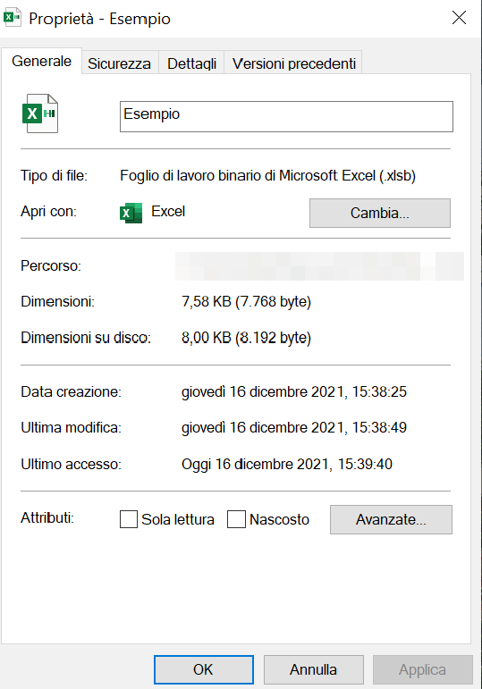Select the Versioni precedenti tab
482x689 pixels.
pos(294,63)
